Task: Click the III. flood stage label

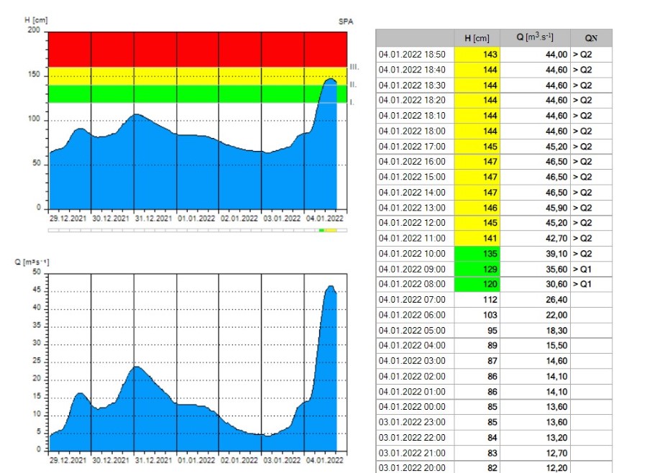Action: (x=354, y=67)
